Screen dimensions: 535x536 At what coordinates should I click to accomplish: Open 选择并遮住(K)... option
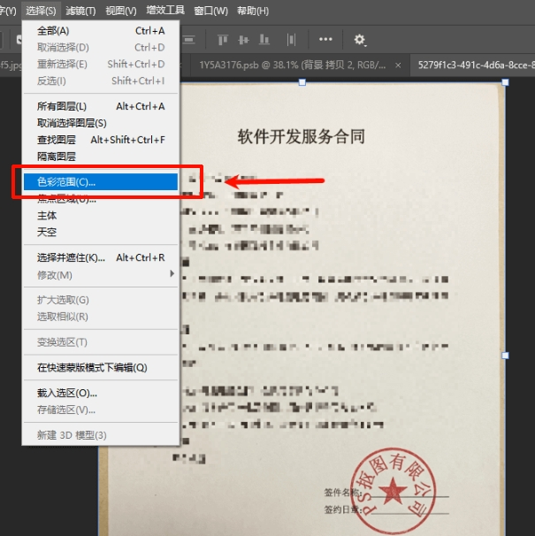(101, 257)
